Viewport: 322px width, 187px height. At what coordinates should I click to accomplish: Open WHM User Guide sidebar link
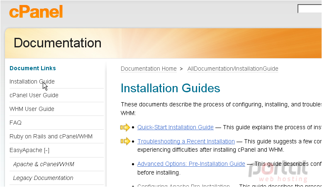32,109
